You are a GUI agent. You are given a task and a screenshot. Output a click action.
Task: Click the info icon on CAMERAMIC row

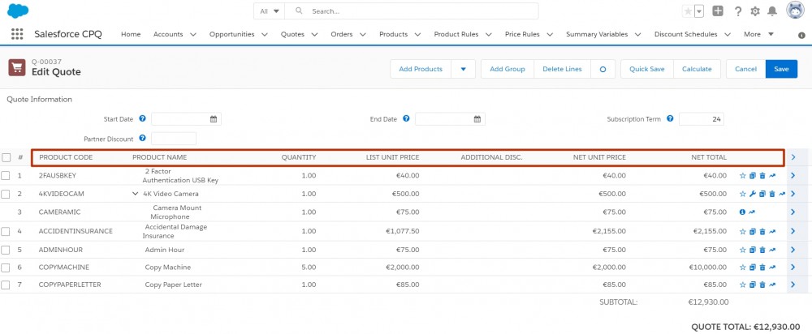[743, 212]
